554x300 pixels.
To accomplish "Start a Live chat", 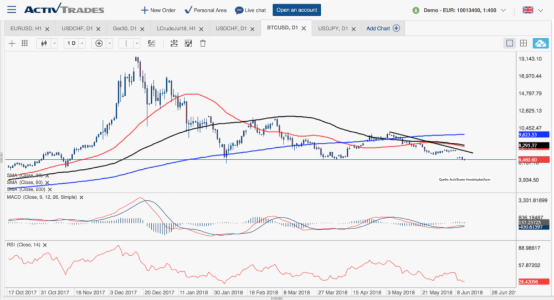I will tap(250, 10).
